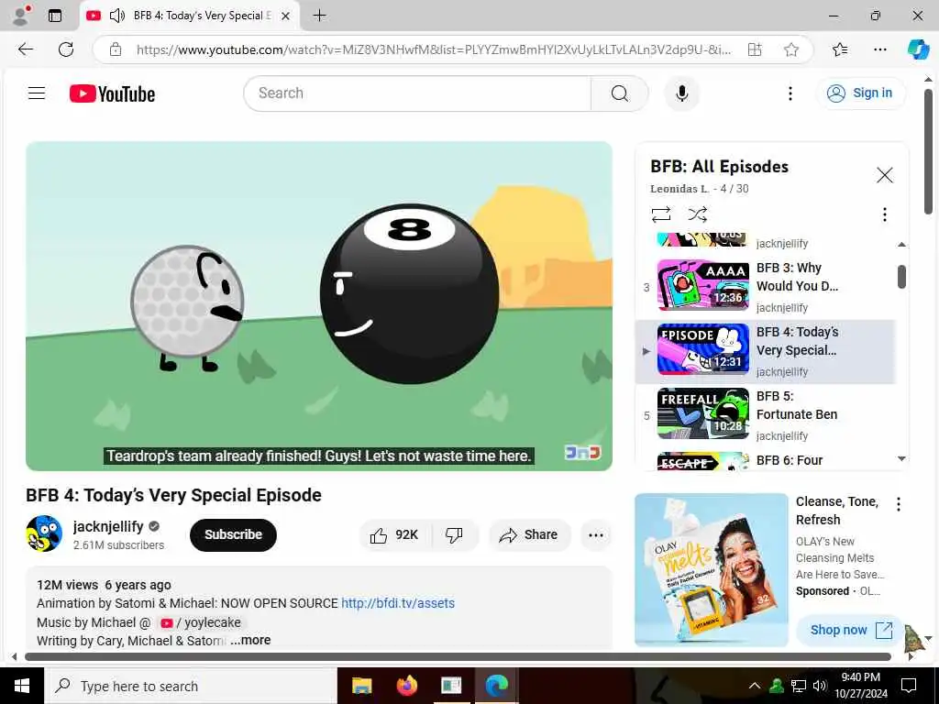939x704 pixels.
Task: Open jacknjellify channel avatar
Action: pyautogui.click(x=44, y=533)
